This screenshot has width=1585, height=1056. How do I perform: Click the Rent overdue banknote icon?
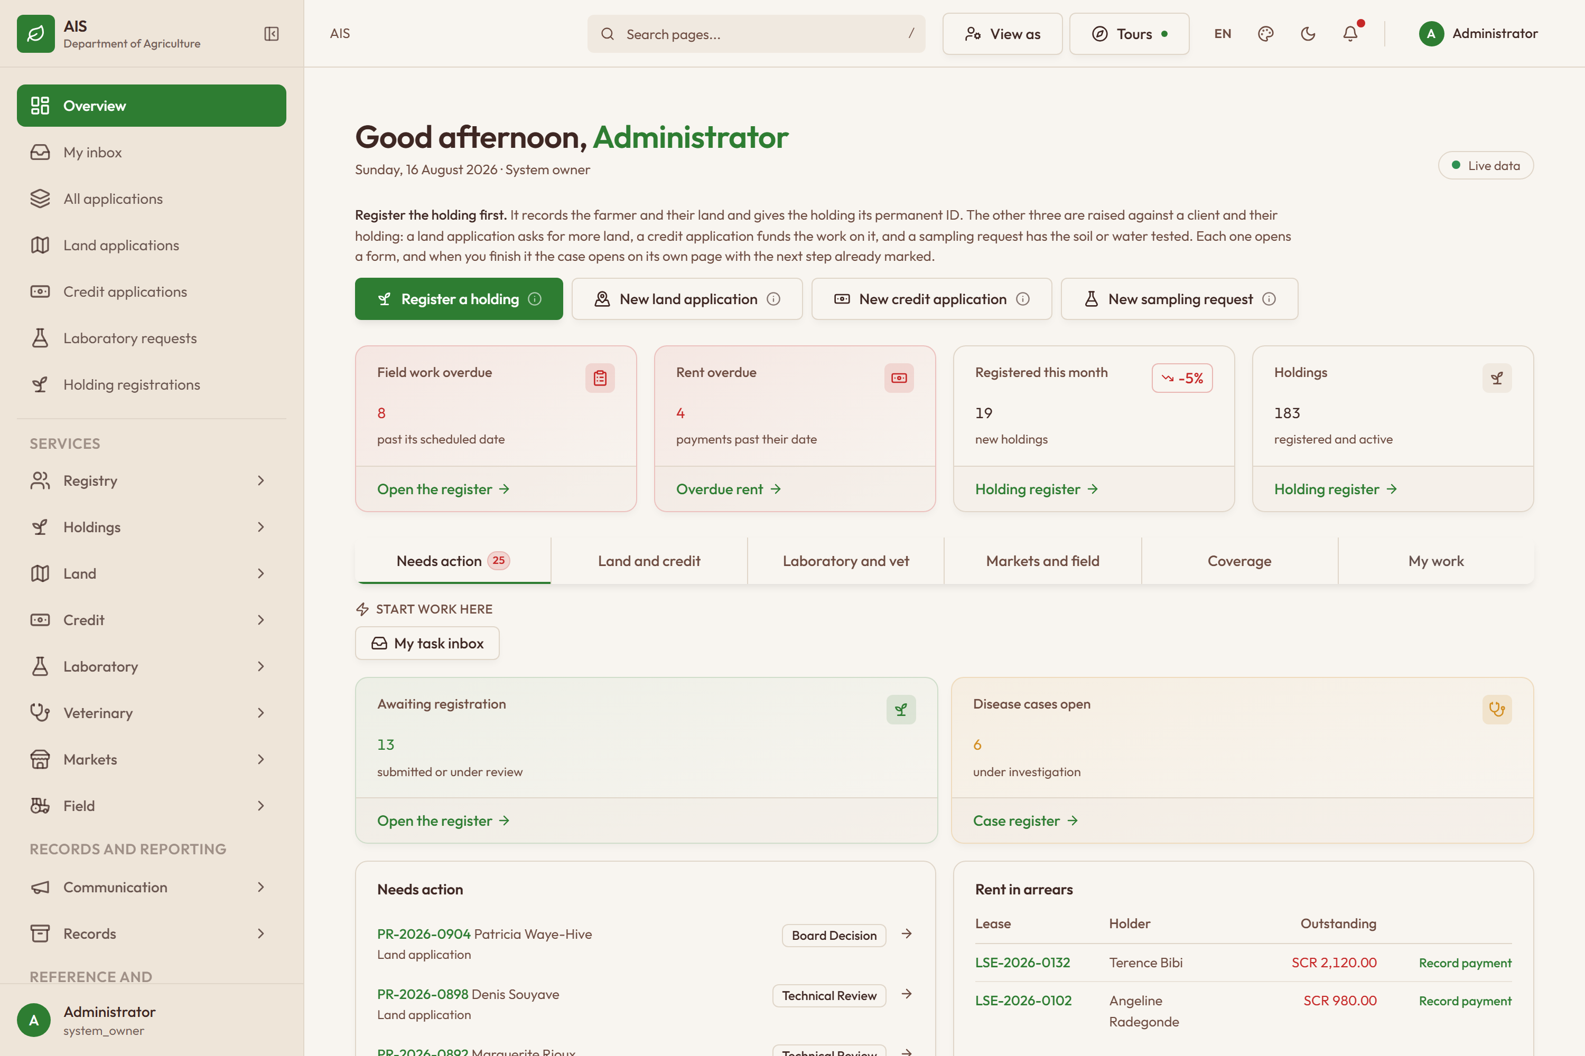pyautogui.click(x=899, y=378)
